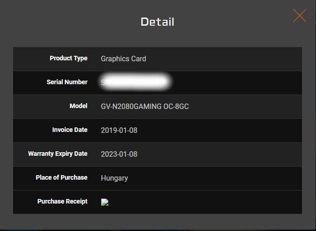Select the Hungary value text
The image size is (316, 231).
[114, 178]
